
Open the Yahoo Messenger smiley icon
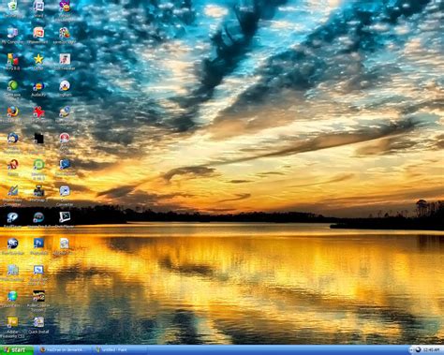tap(65, 6)
